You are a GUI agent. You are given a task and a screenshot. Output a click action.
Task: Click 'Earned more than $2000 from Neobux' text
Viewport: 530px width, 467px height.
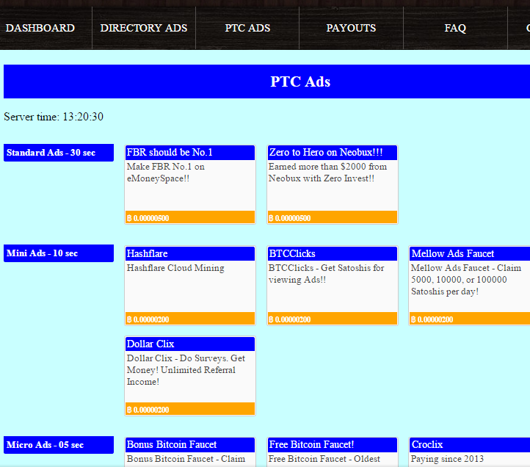[x=327, y=173]
